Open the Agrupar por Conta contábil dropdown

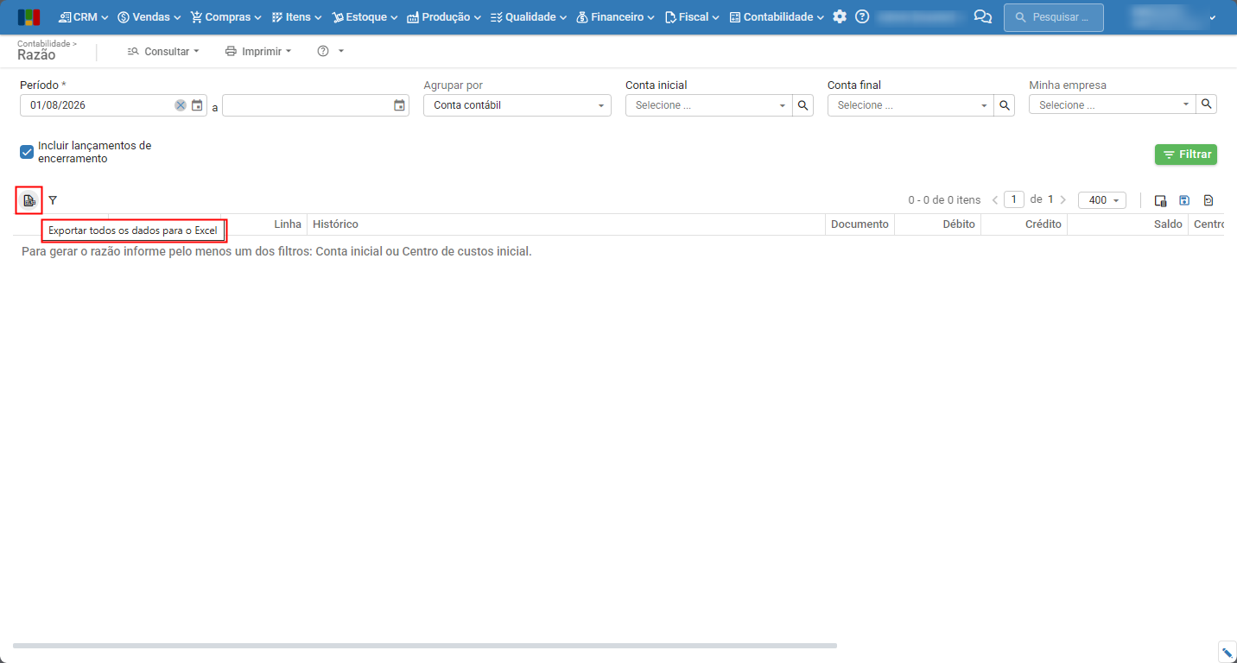coord(517,105)
